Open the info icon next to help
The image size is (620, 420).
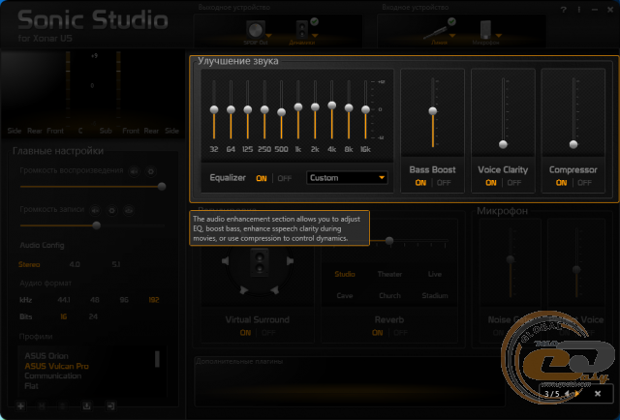click(x=579, y=10)
